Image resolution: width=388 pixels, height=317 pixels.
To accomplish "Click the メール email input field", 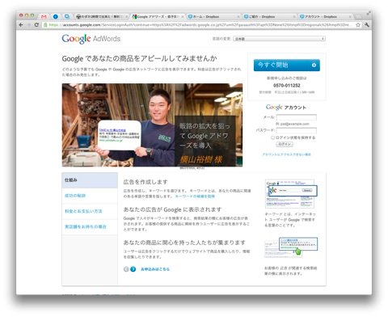I will [297, 117].
